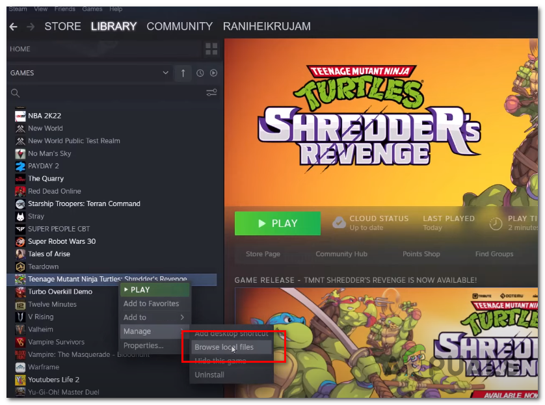Click SUPER PEOPLE CBT icon
The height and width of the screenshot is (405, 545).
[x=20, y=229]
